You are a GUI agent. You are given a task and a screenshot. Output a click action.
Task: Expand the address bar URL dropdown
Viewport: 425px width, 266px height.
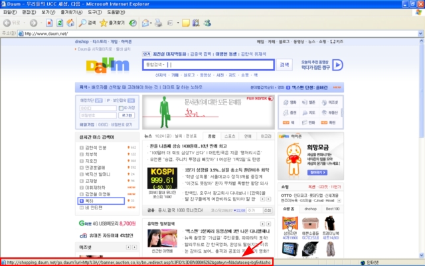coord(420,34)
